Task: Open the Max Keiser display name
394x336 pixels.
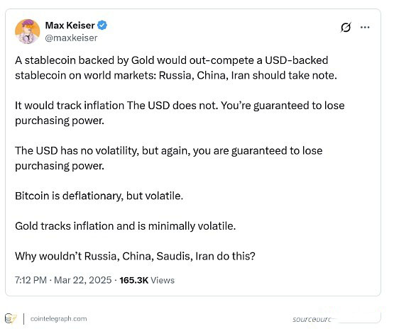Action: (70, 26)
